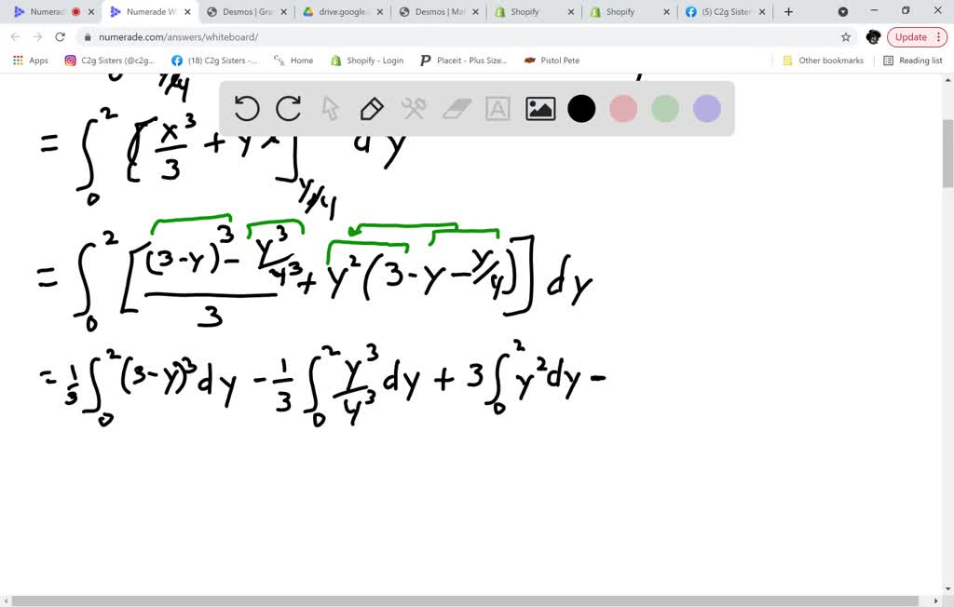Pick the black ink color
The width and height of the screenshot is (954, 607).
tap(581, 109)
